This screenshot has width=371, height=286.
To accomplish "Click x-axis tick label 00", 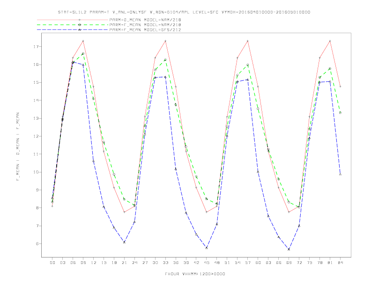I will 52,263.
